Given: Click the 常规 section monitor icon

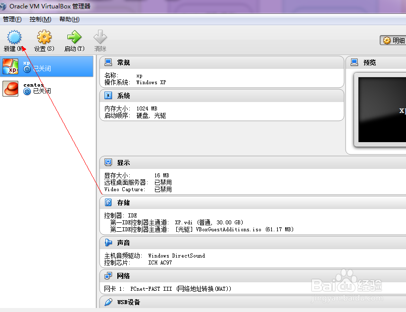Looking at the screenshot, I should coord(107,62).
